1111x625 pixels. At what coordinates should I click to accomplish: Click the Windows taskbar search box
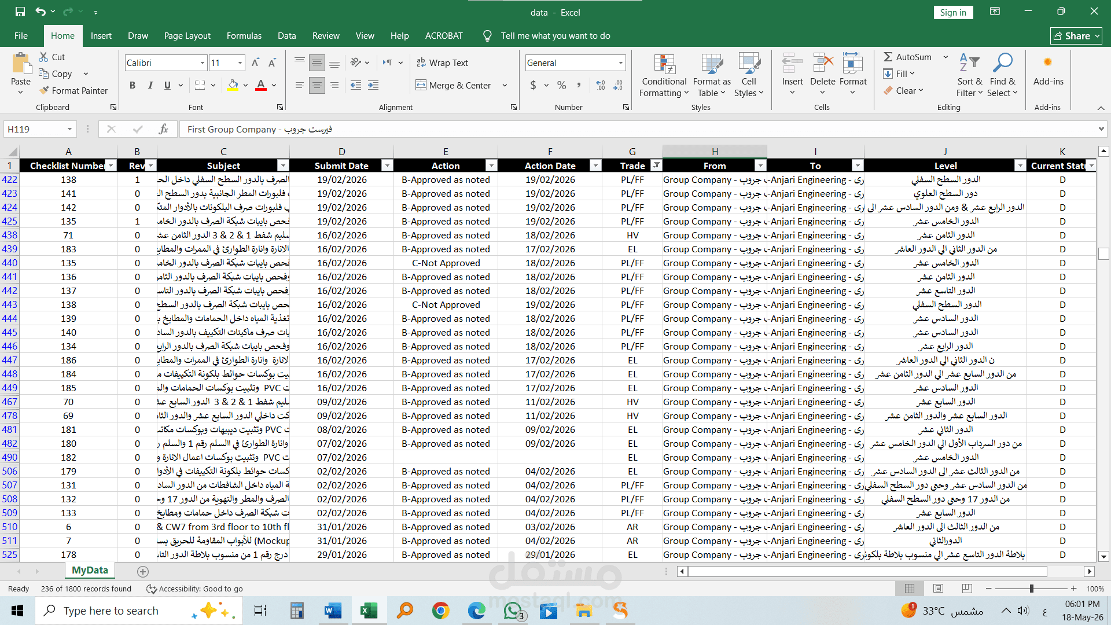139,611
